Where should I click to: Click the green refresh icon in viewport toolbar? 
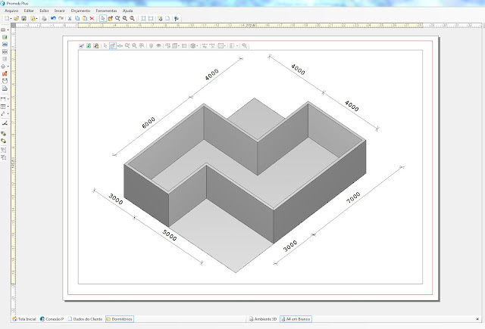[x=89, y=45]
